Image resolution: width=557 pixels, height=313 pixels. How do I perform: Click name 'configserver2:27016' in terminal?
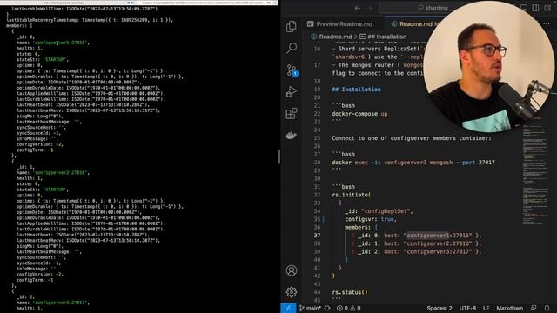coord(60,172)
